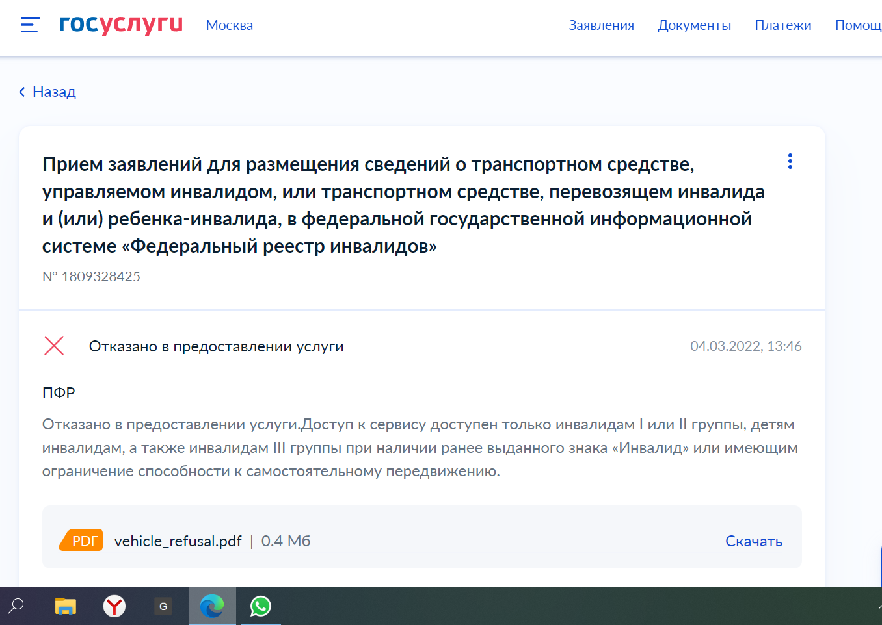Click the red cross refusal status icon
This screenshot has height=625, width=882.
pyautogui.click(x=54, y=346)
